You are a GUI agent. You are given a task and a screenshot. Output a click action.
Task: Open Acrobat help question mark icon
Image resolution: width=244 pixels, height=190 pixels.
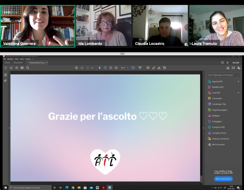click(222, 63)
